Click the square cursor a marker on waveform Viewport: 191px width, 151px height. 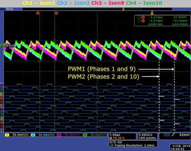pos(55,41)
